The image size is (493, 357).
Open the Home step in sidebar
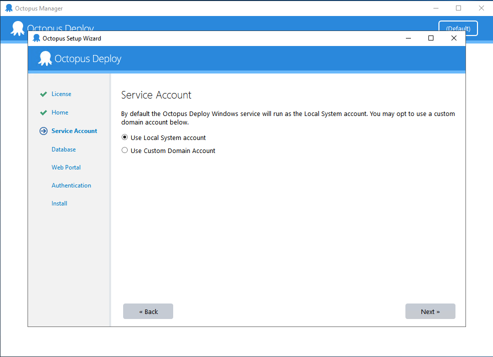pos(60,112)
